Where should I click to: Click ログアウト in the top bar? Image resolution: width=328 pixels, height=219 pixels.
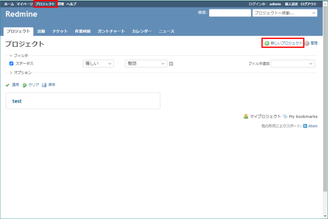pos(308,4)
